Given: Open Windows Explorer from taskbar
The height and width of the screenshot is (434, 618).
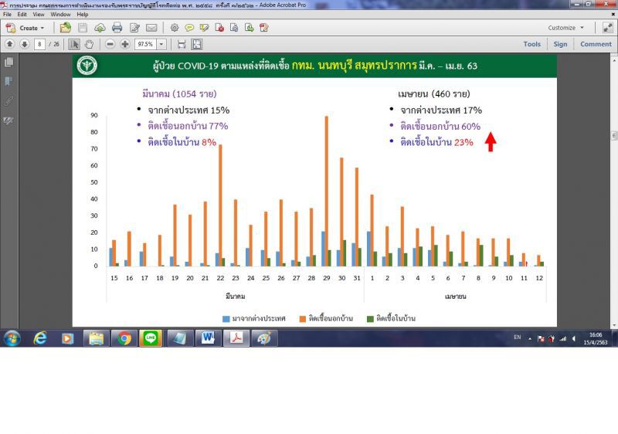Looking at the screenshot, I should (96, 338).
